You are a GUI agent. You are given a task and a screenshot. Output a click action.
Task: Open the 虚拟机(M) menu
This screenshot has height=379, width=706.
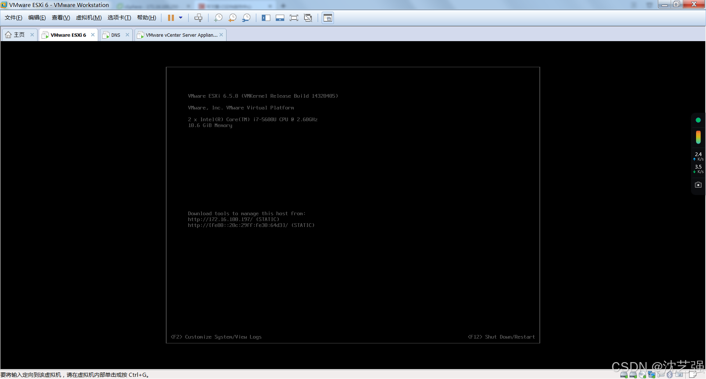pyautogui.click(x=89, y=18)
